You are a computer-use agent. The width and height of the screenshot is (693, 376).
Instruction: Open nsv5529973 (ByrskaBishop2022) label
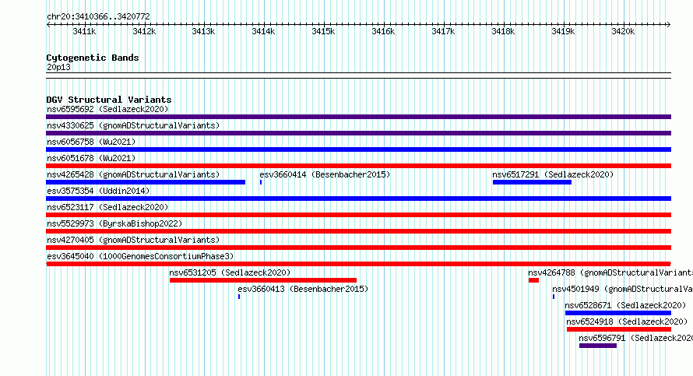[114, 223]
